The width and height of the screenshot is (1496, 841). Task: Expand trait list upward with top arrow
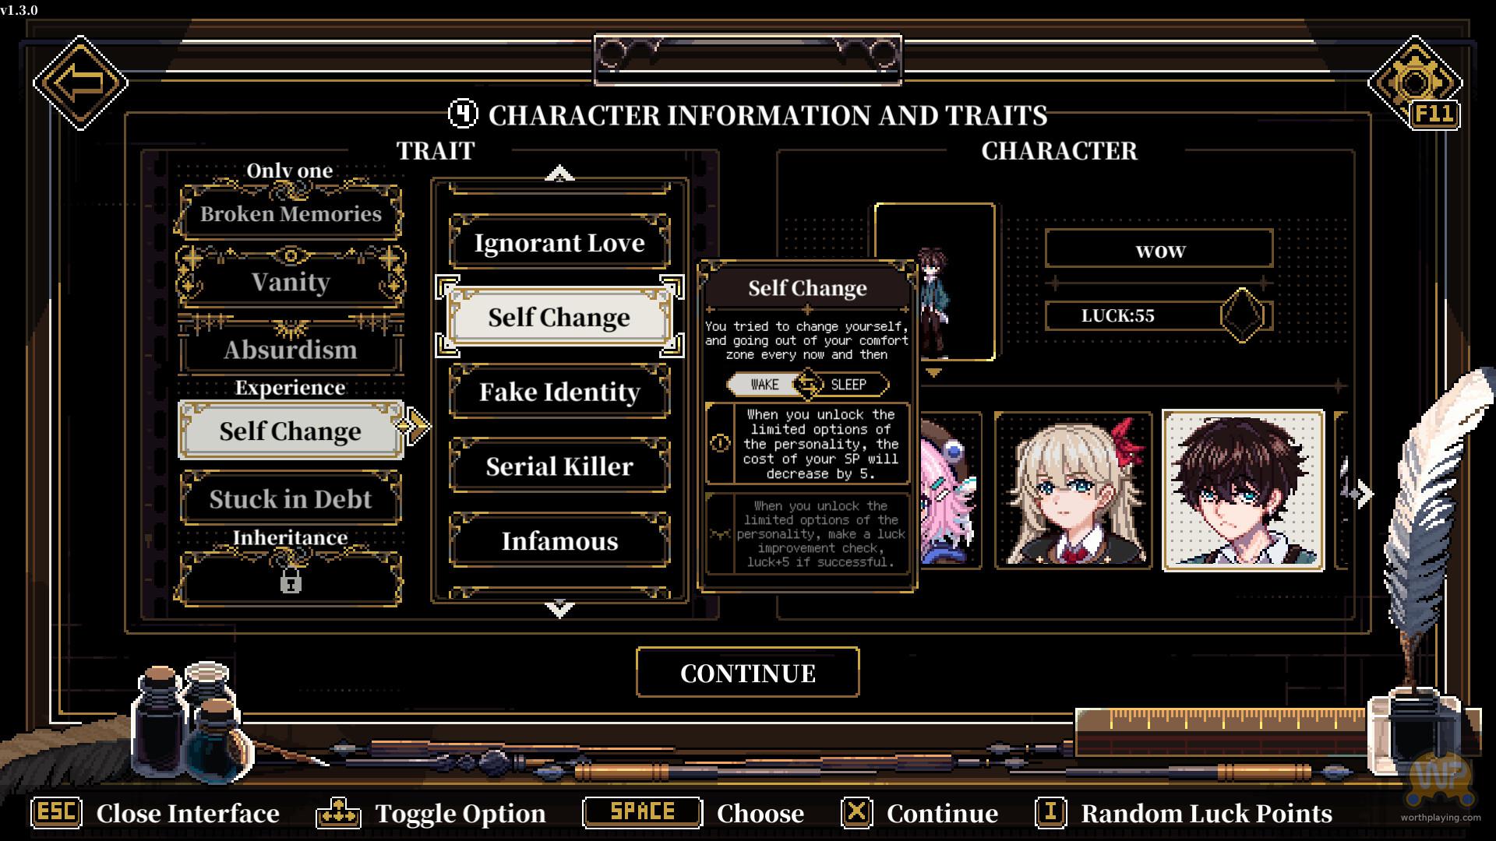[x=559, y=173]
